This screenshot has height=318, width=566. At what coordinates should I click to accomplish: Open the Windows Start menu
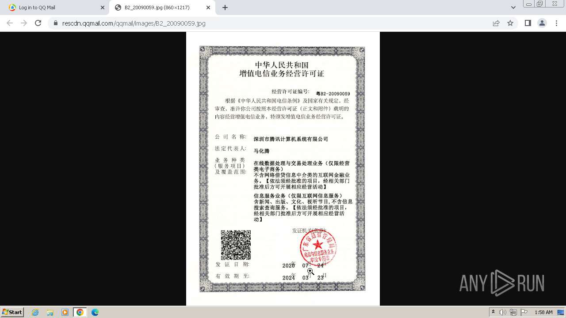point(12,312)
